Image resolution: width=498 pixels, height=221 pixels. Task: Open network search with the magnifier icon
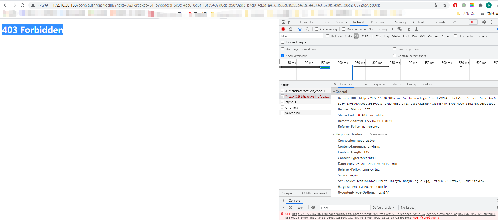[x=308, y=29]
